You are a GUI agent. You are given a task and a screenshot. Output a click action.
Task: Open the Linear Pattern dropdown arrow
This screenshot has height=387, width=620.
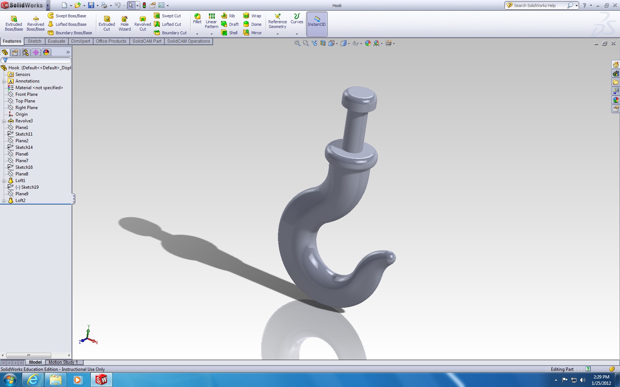pos(211,34)
